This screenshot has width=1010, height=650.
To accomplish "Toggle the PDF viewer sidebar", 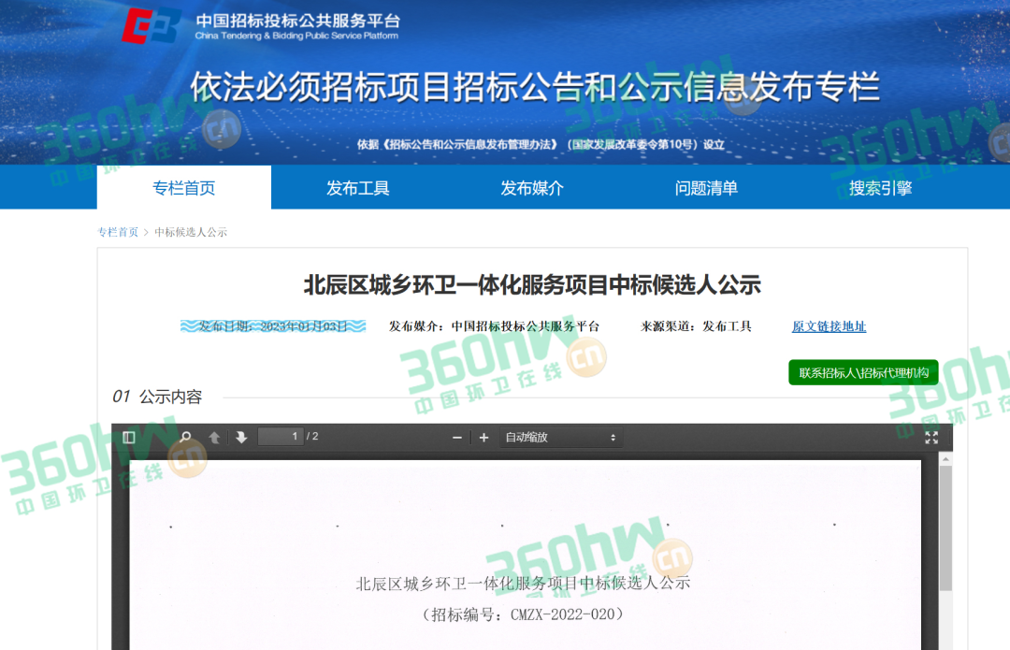I will tap(129, 438).
